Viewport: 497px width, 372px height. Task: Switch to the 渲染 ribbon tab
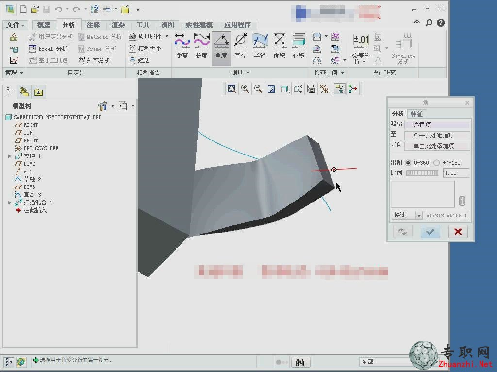point(118,25)
